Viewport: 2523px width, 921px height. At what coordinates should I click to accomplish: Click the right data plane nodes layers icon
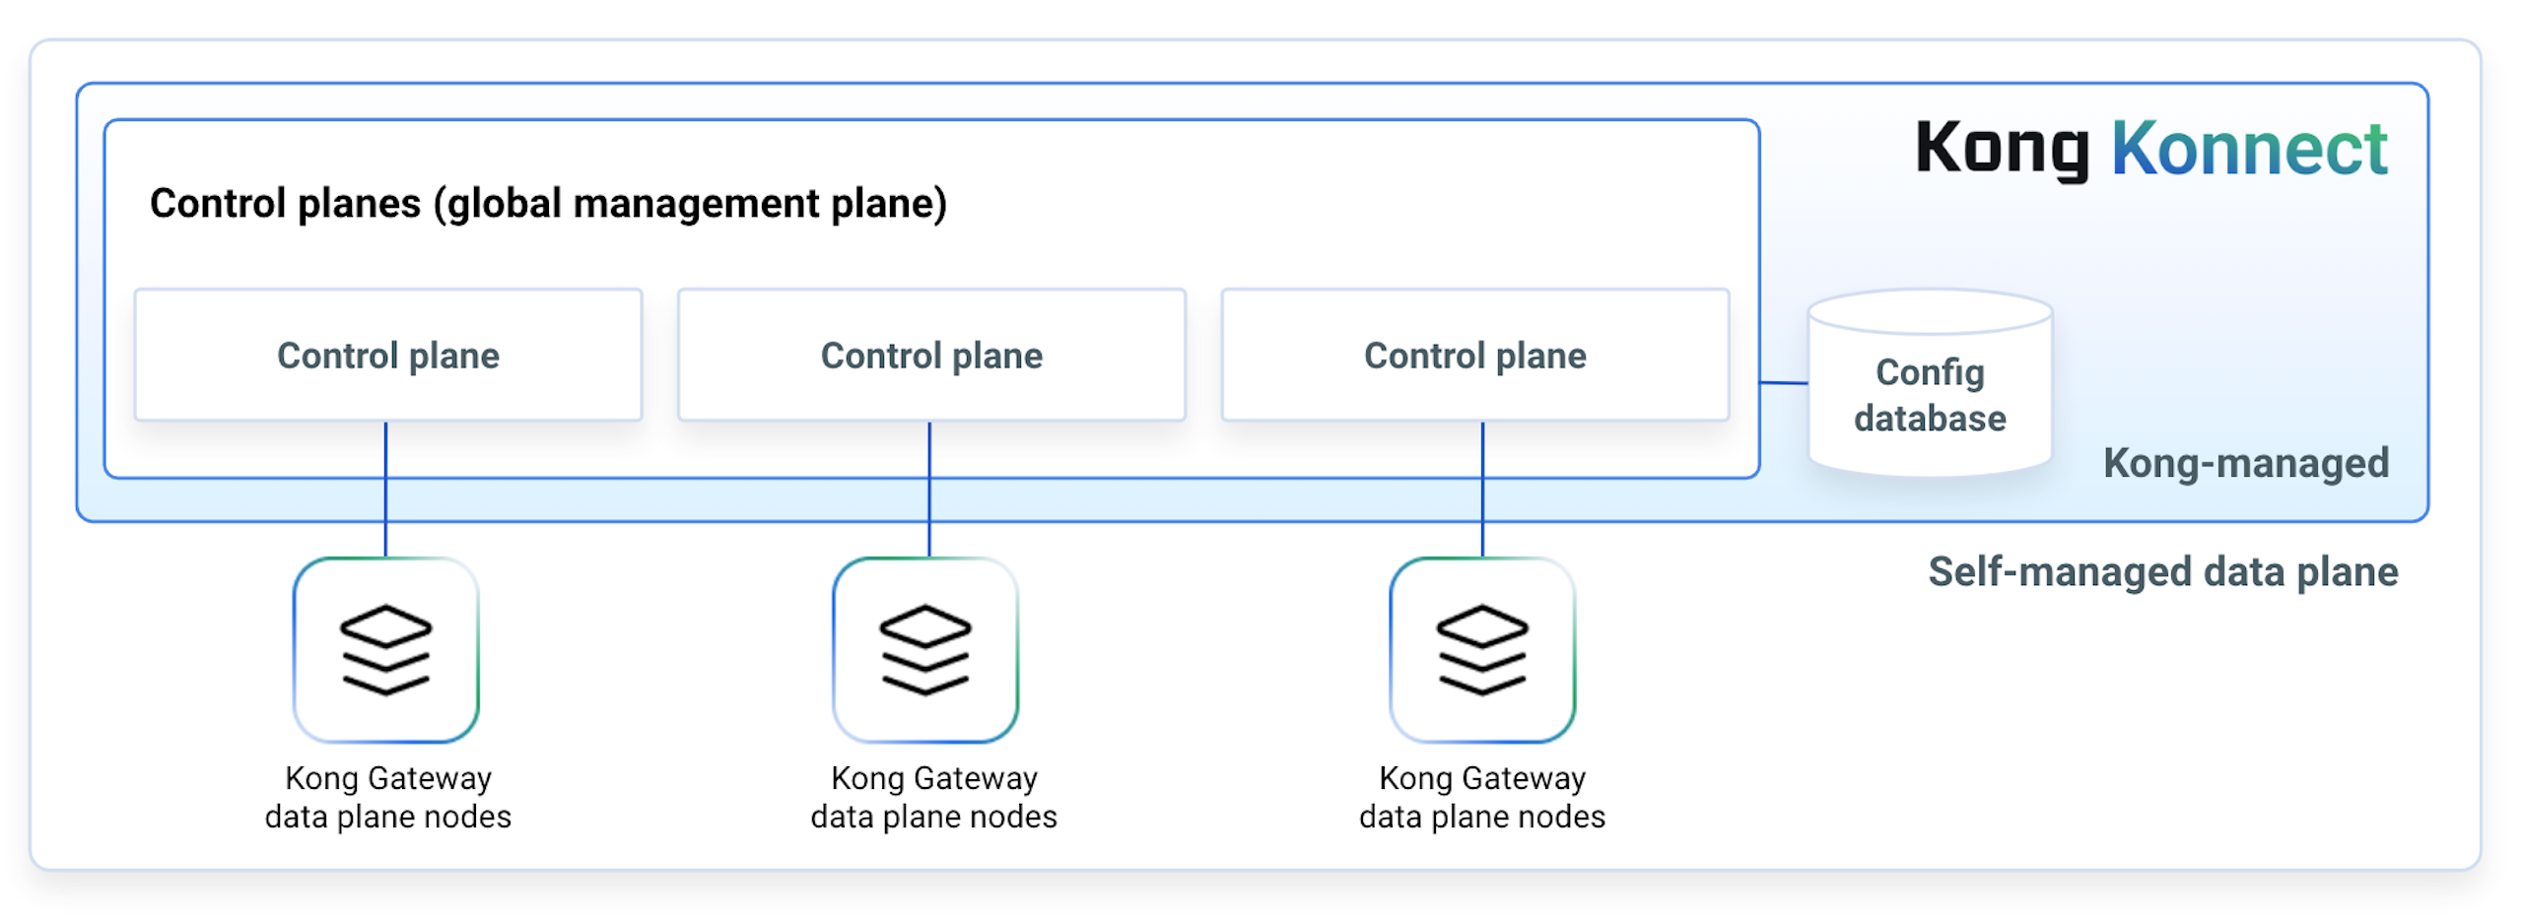[1481, 649]
